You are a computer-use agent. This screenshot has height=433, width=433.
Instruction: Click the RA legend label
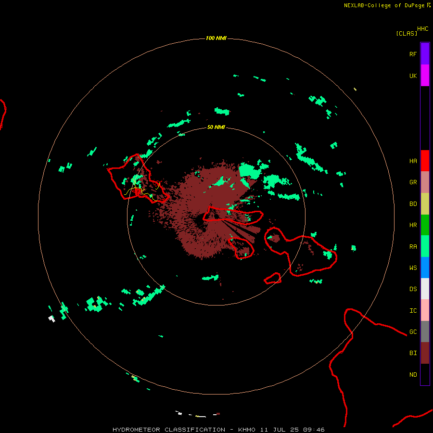pos(413,247)
